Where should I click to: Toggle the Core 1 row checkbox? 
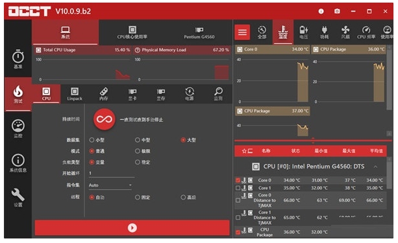[238, 188]
